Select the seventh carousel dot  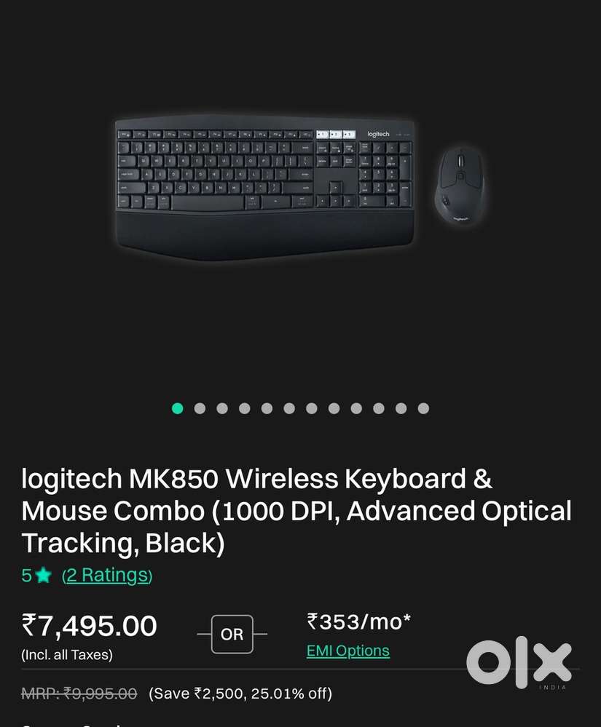[x=311, y=408]
